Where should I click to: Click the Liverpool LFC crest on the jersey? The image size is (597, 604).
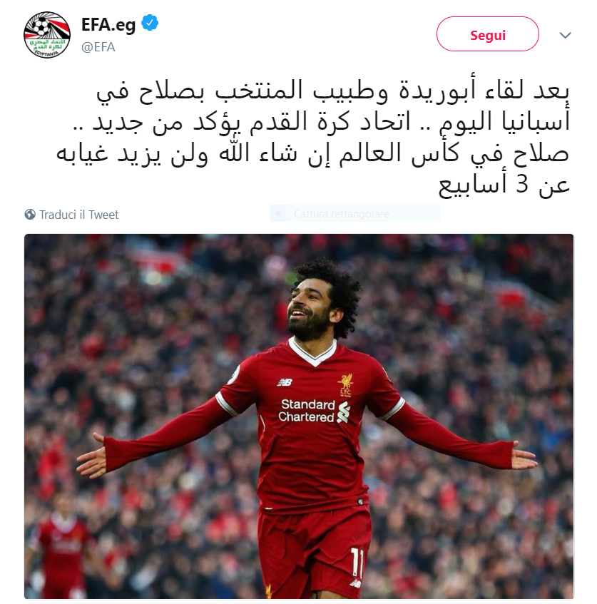pyautogui.click(x=346, y=384)
